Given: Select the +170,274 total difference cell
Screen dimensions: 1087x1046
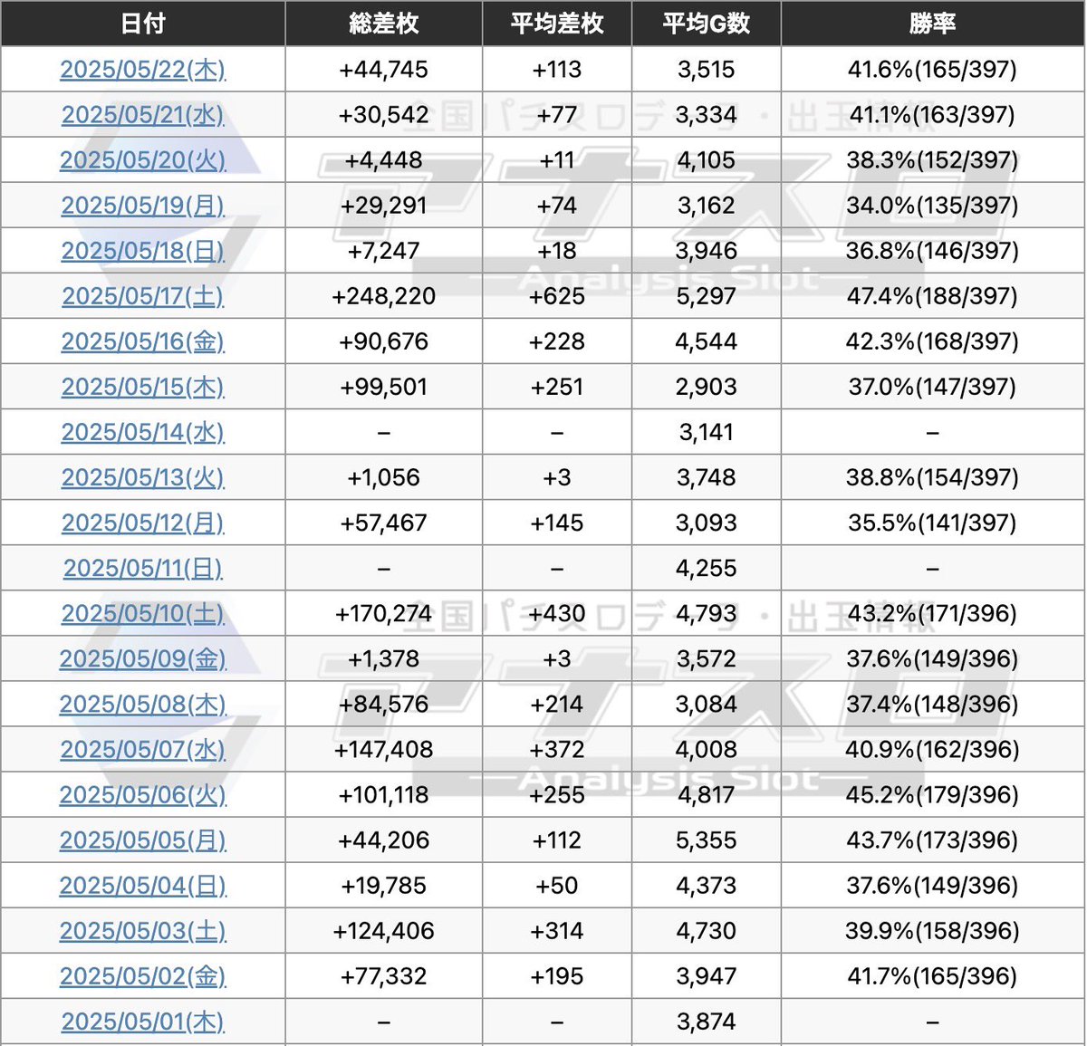Looking at the screenshot, I should coord(384,613).
